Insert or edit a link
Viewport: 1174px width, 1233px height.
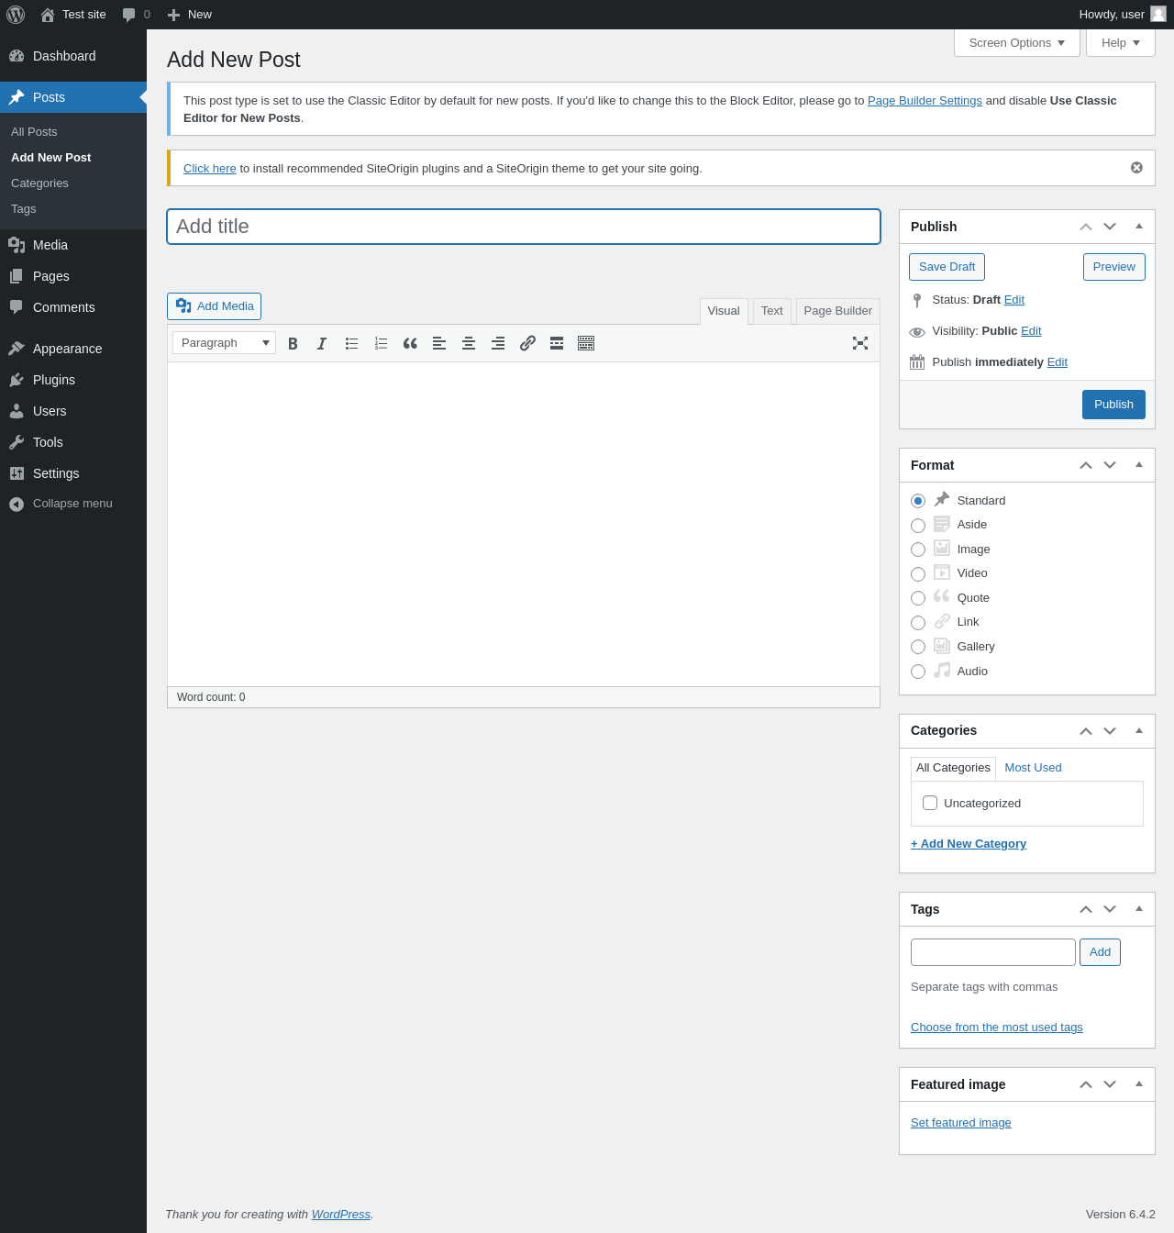pyautogui.click(x=527, y=343)
